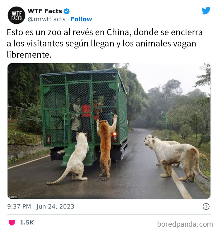
Task: Click the boredpanda.com watermark
Action: [x=185, y=224]
